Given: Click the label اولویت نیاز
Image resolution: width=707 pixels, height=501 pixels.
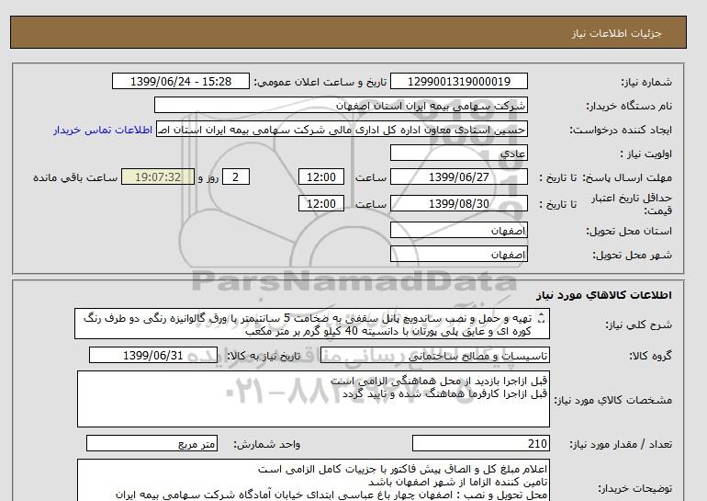Looking at the screenshot, I should pos(645,154).
